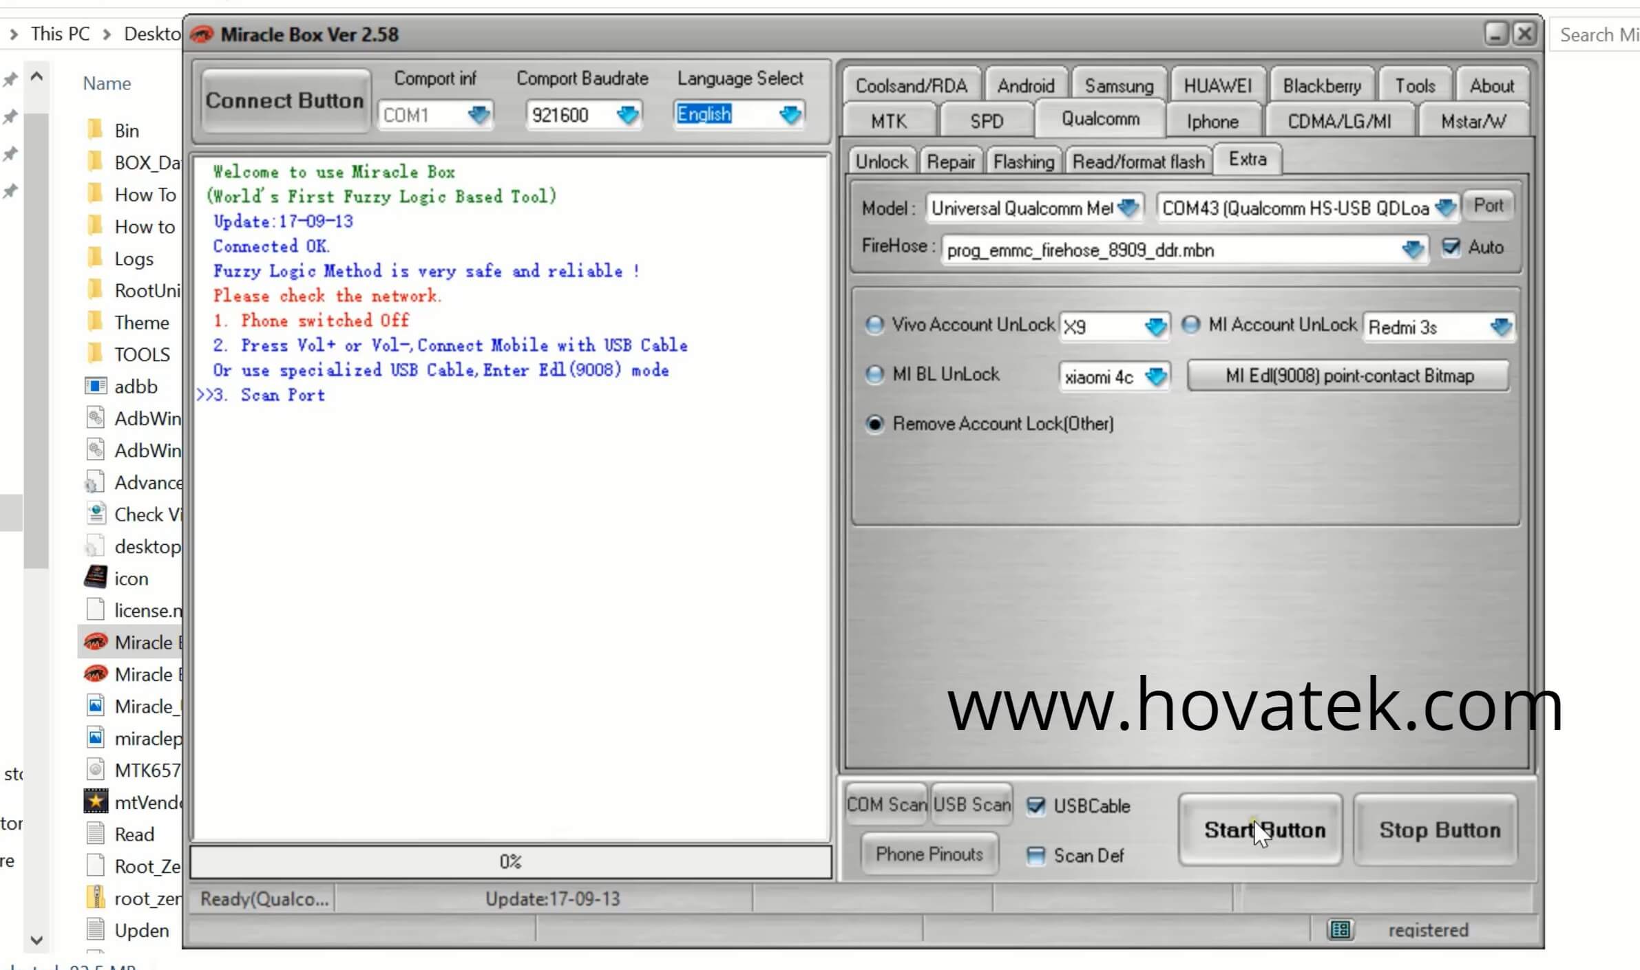Click the mtVendor star file icon

point(96,801)
